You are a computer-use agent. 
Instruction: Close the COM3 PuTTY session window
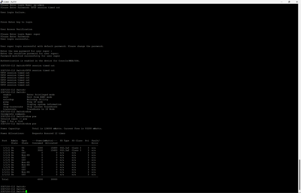point(297,2)
